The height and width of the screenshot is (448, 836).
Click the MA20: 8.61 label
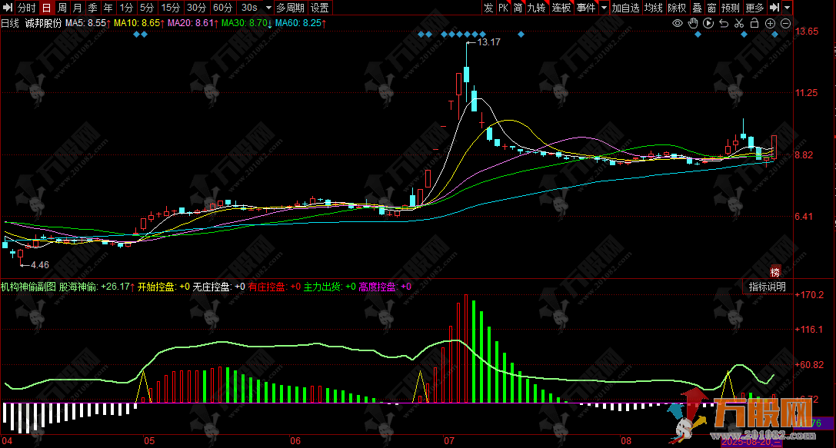(191, 24)
